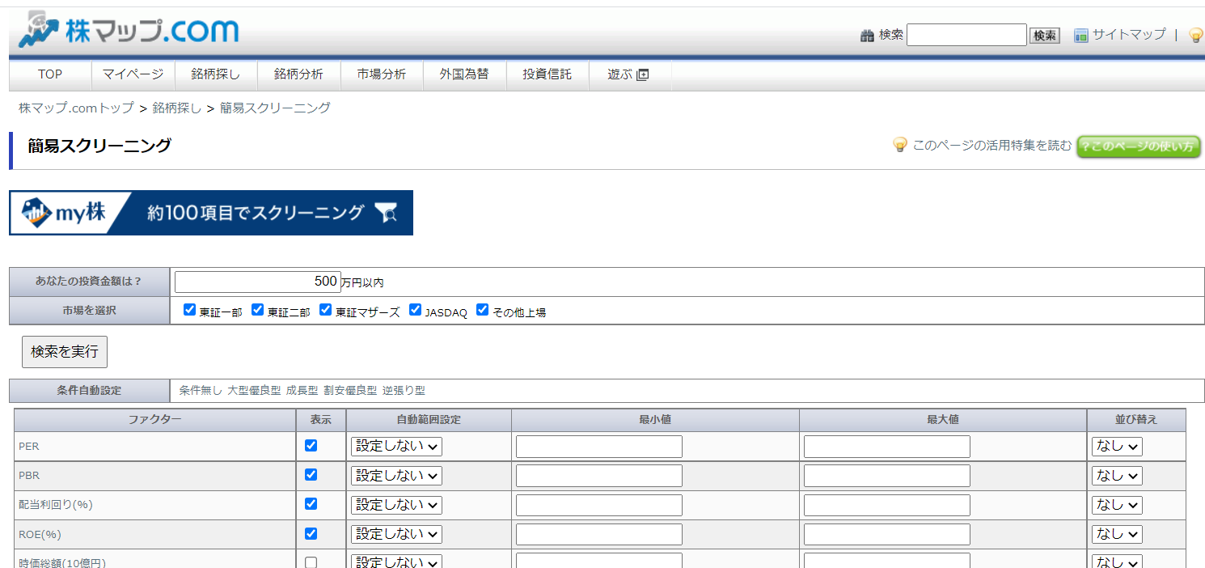Screen dimensions: 1205x568
Task: Disable the JASDAQ market checkbox
Action: tap(415, 309)
